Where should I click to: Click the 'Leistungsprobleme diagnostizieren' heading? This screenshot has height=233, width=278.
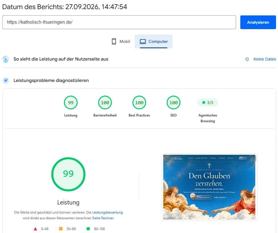pos(51,80)
